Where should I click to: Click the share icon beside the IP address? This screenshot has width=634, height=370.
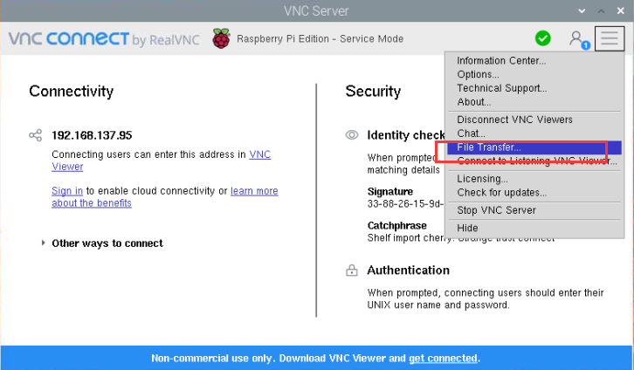35,135
